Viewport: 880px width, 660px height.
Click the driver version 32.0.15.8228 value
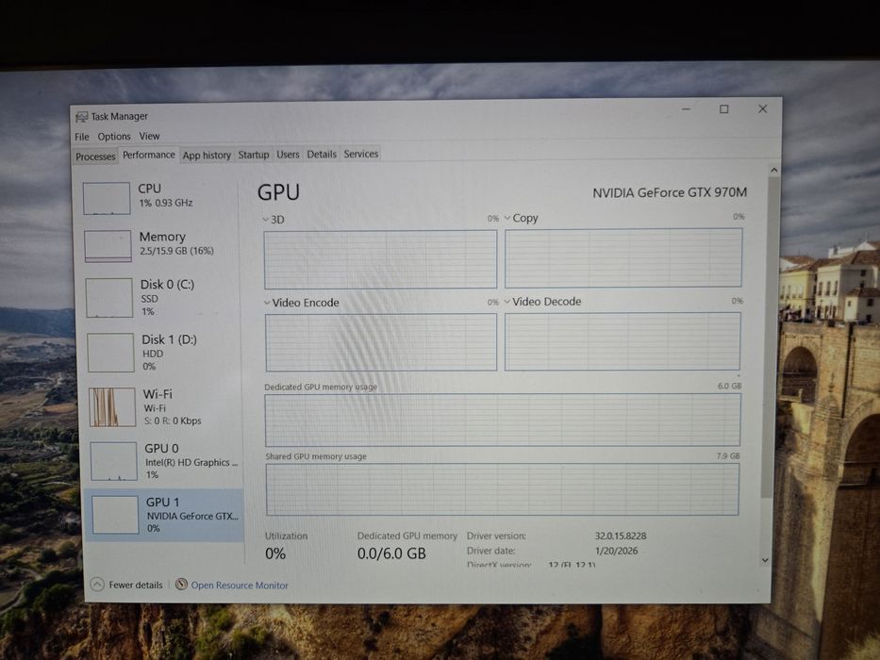pos(621,536)
